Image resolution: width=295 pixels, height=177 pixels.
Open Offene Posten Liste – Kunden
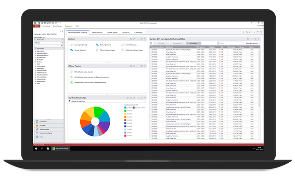pyautogui.click(x=82, y=72)
